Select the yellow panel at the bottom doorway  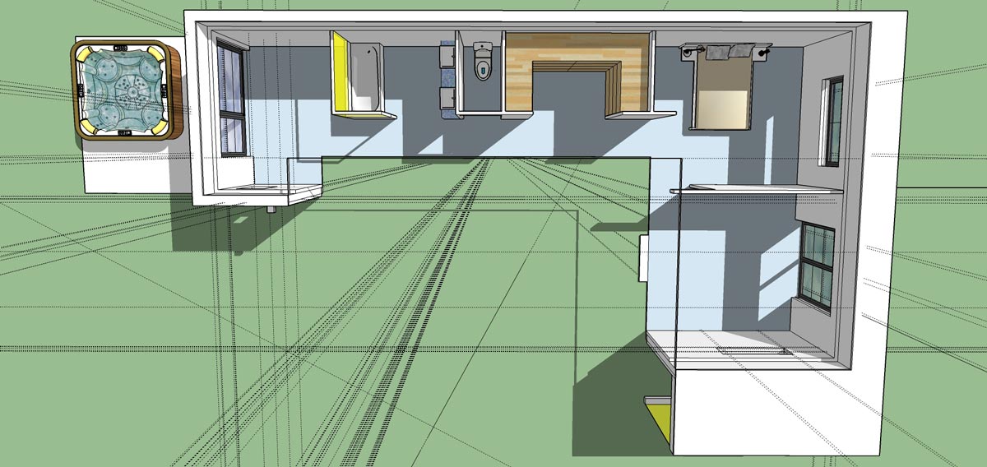[x=660, y=419]
